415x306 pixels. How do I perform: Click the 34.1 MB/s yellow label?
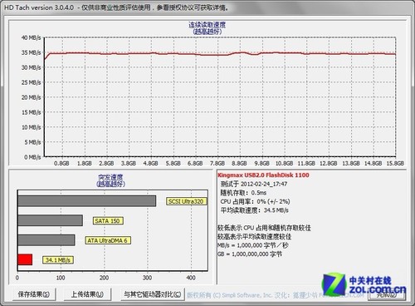coord(58,259)
